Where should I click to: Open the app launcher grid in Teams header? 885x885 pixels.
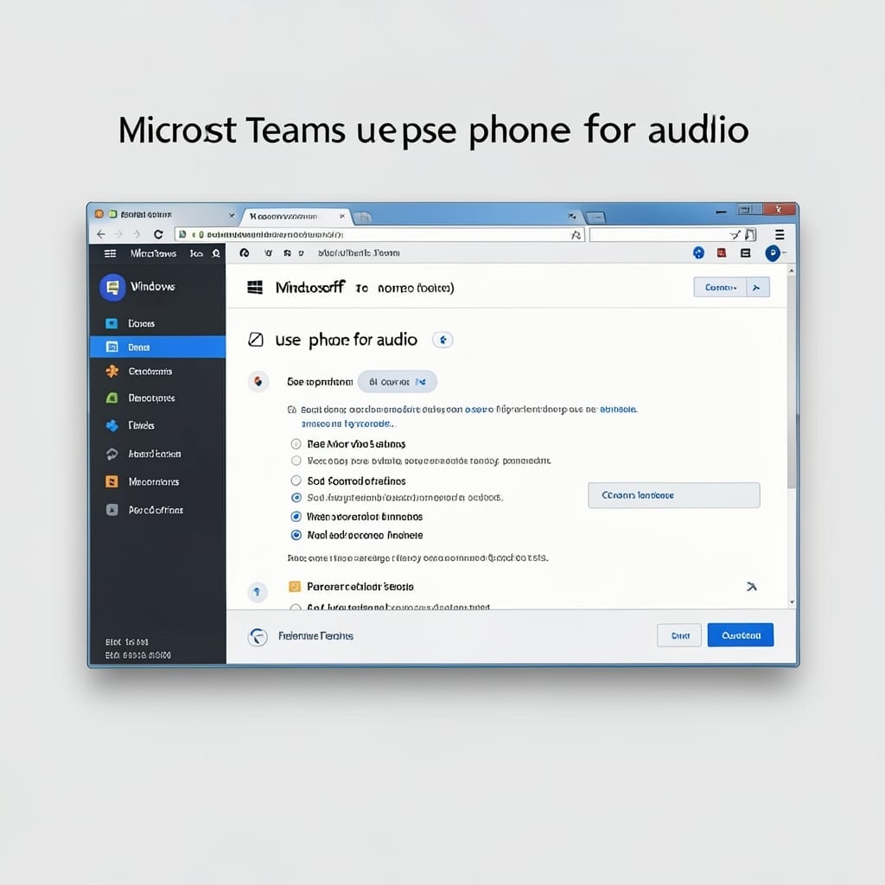110,253
